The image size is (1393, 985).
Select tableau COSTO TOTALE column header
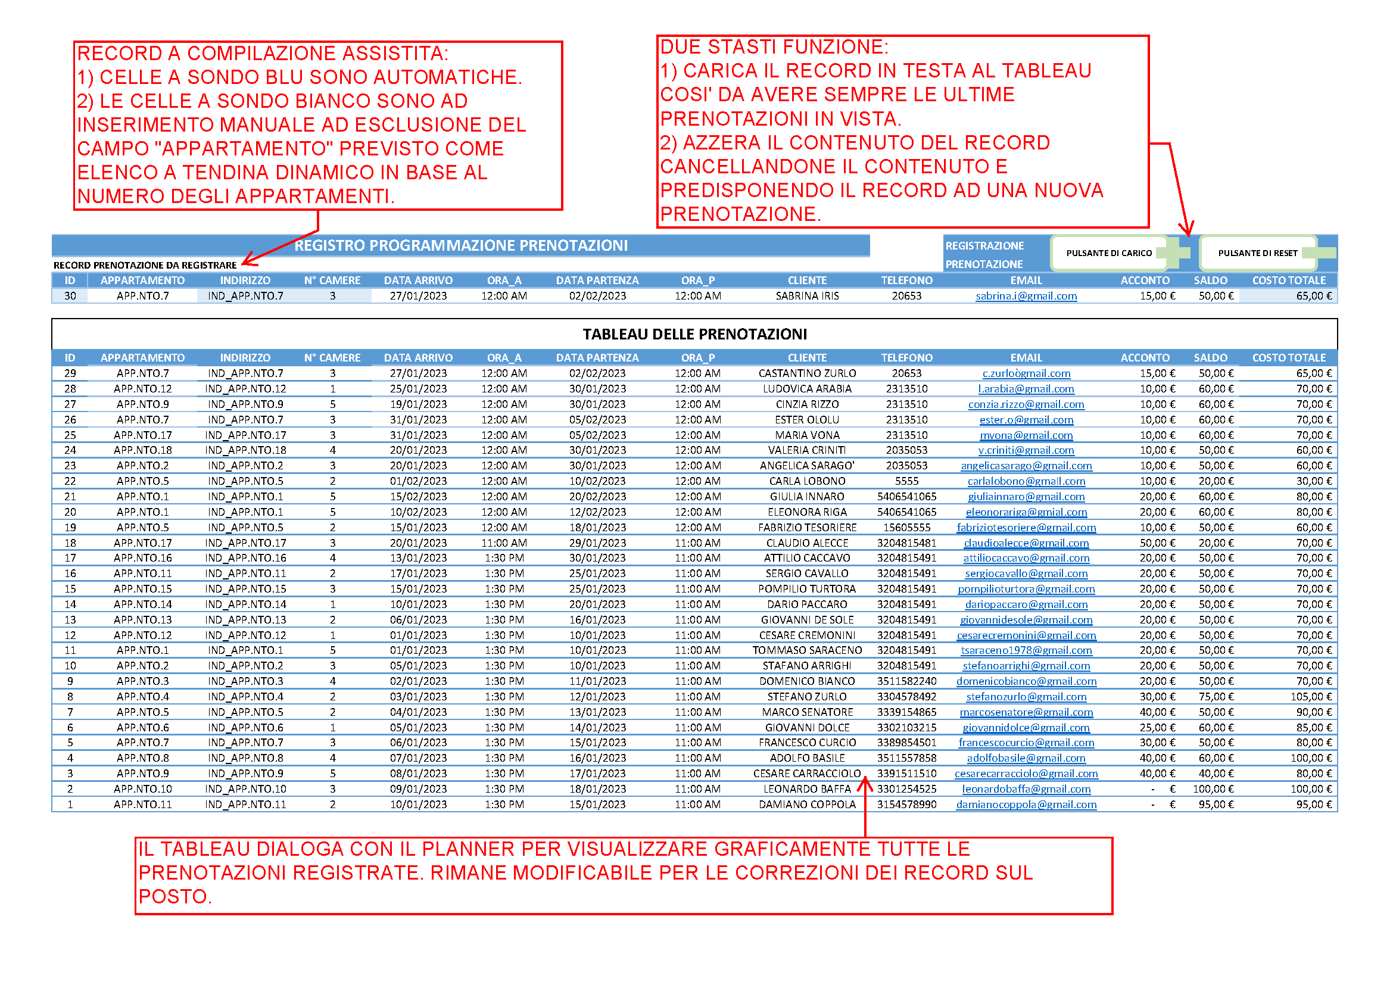1289,358
